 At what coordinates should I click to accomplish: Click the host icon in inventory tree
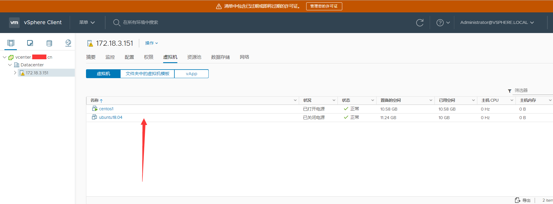[x=22, y=73]
